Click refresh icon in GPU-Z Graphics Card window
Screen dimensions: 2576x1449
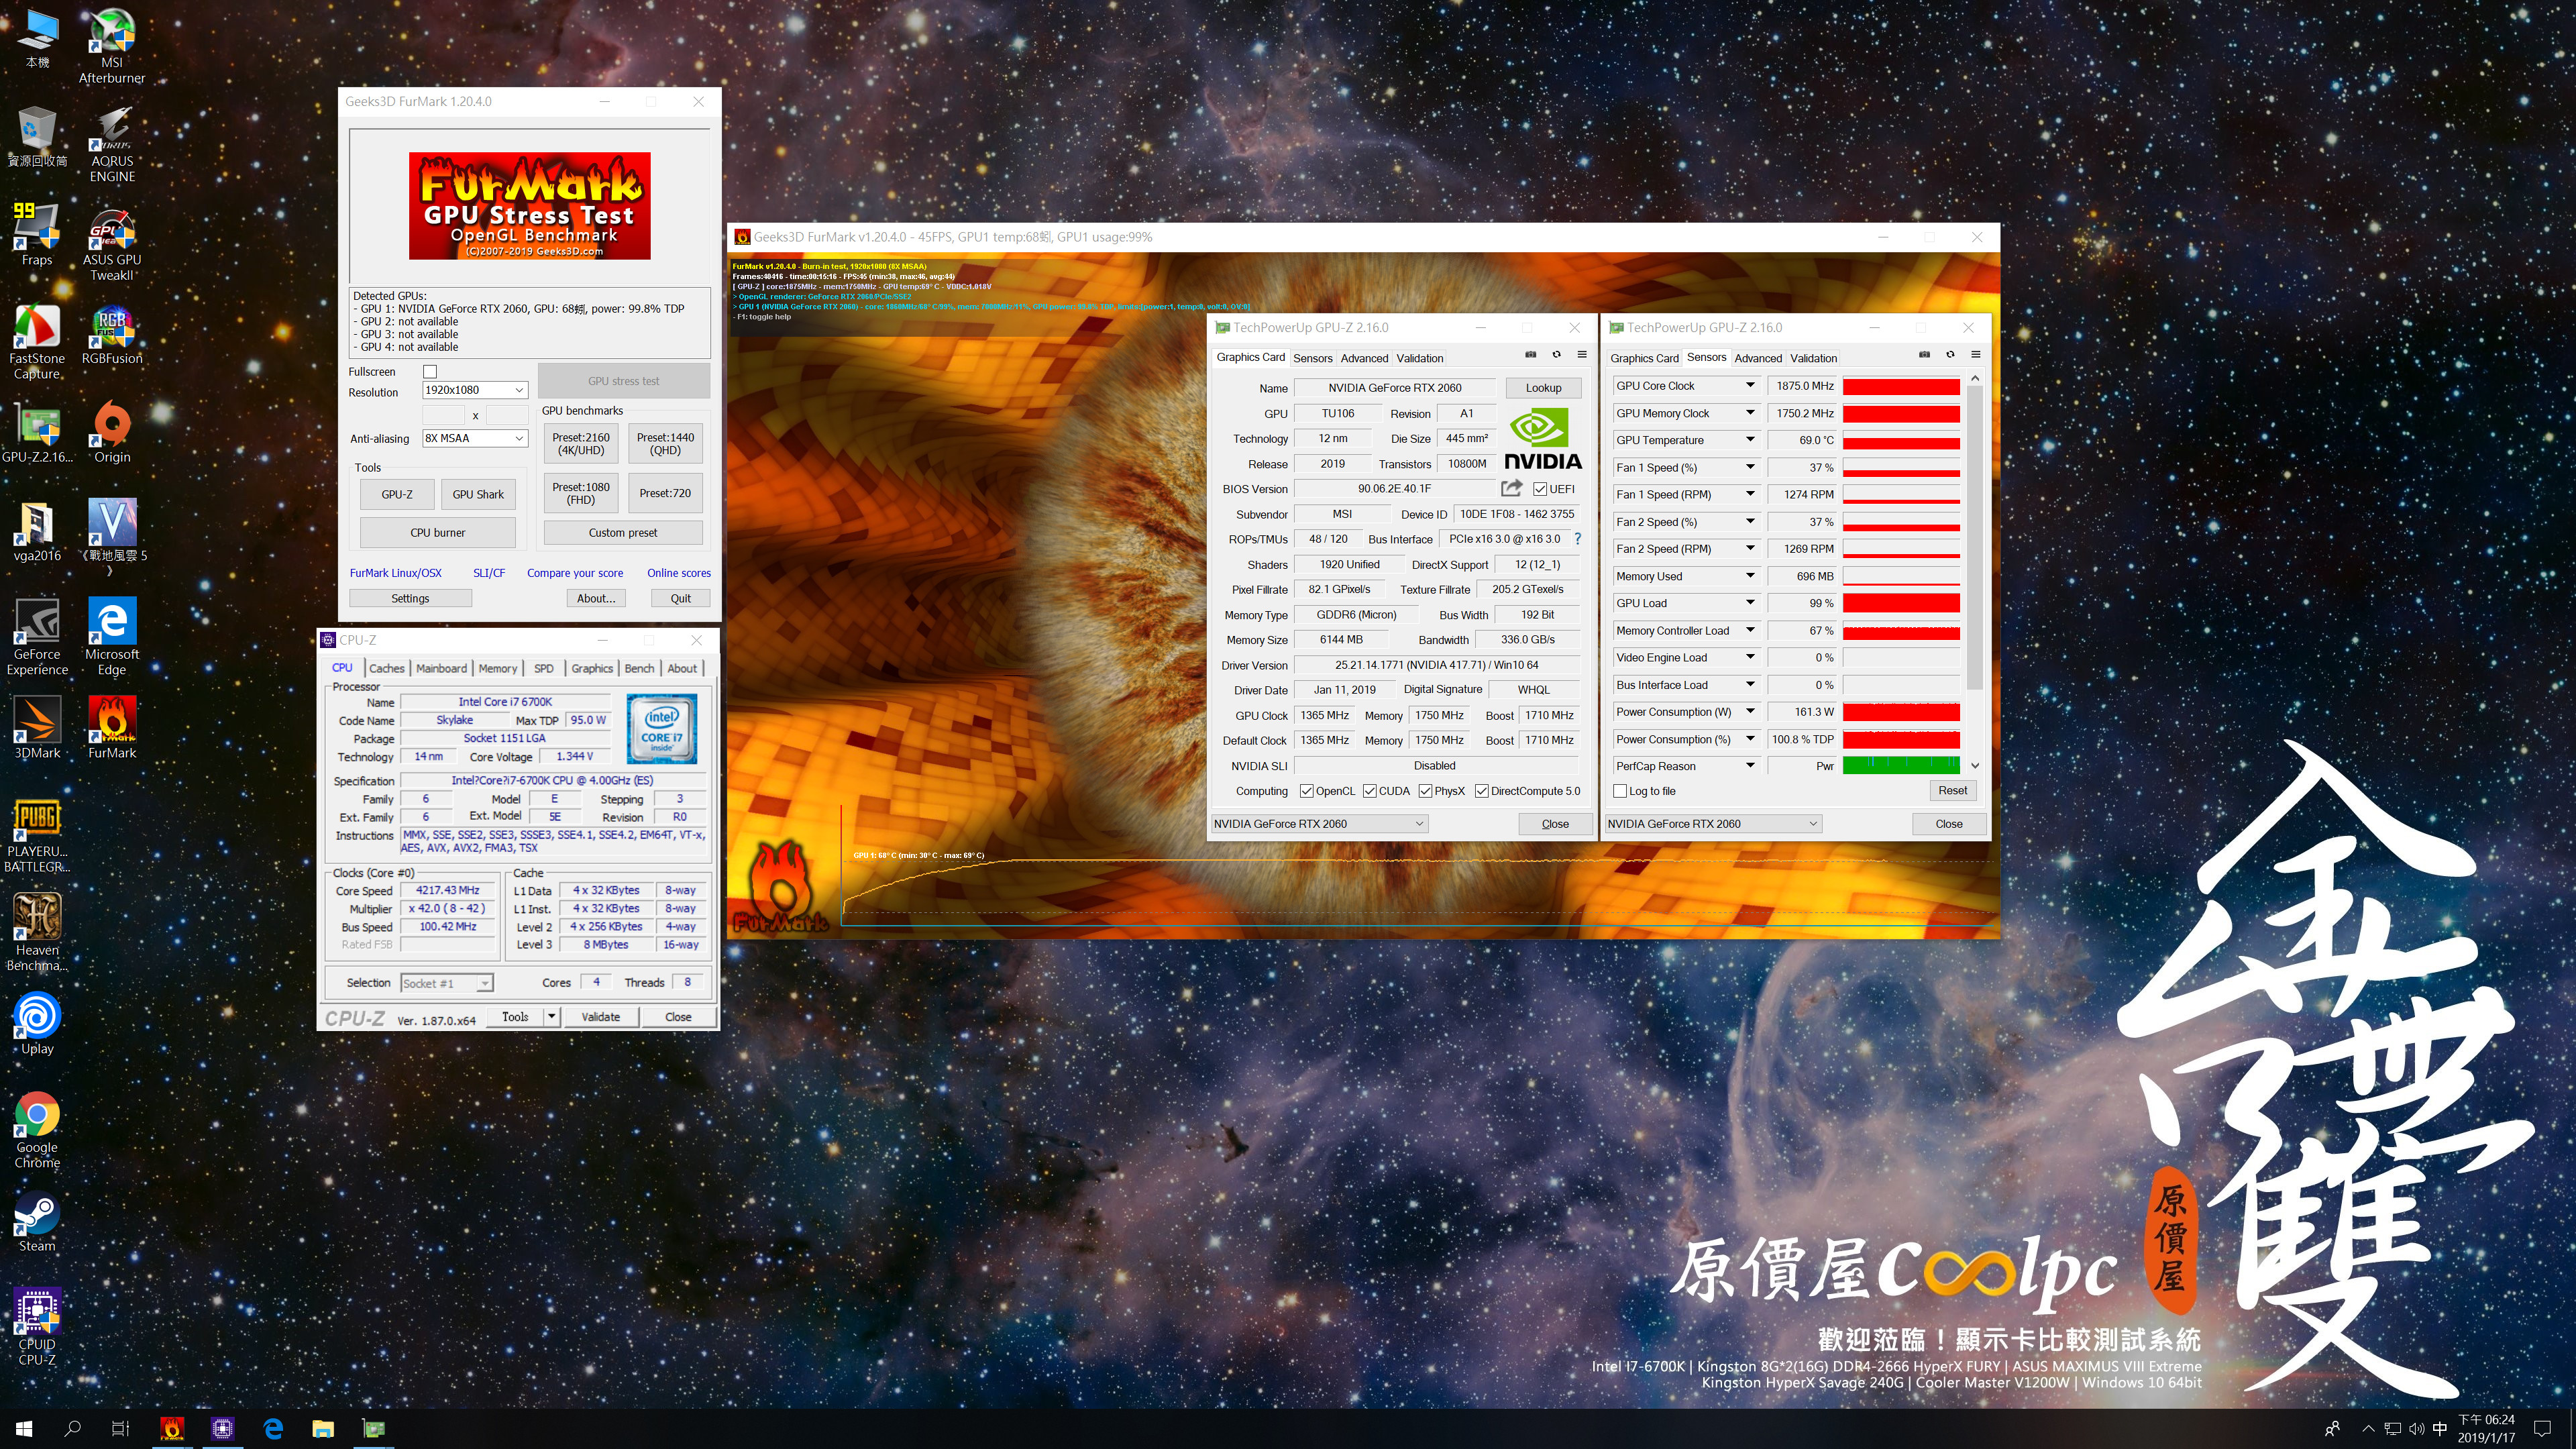[1556, 355]
